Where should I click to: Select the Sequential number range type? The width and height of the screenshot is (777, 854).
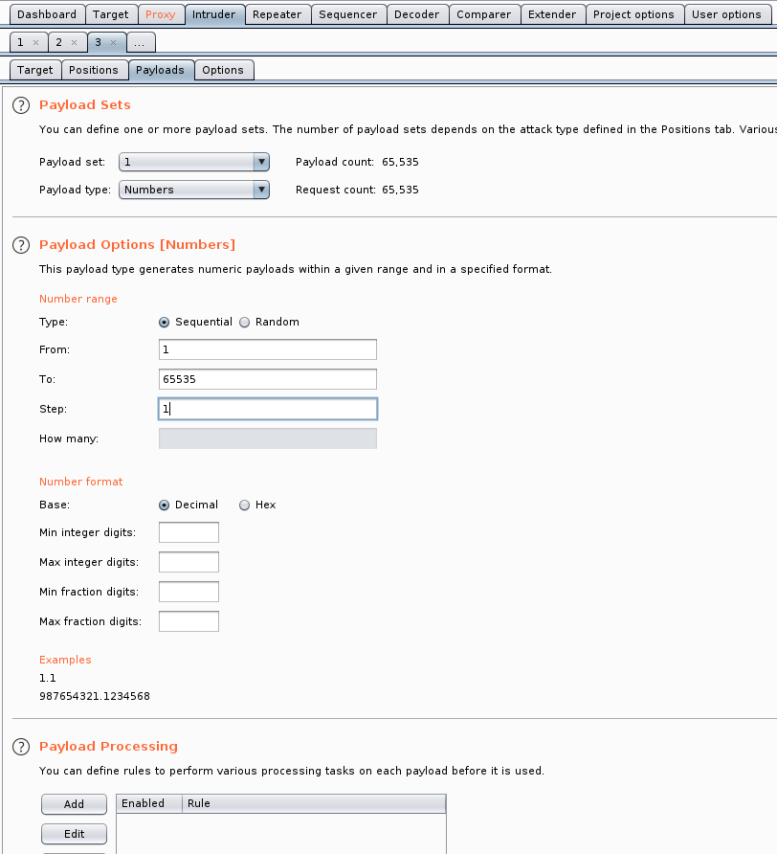(165, 323)
